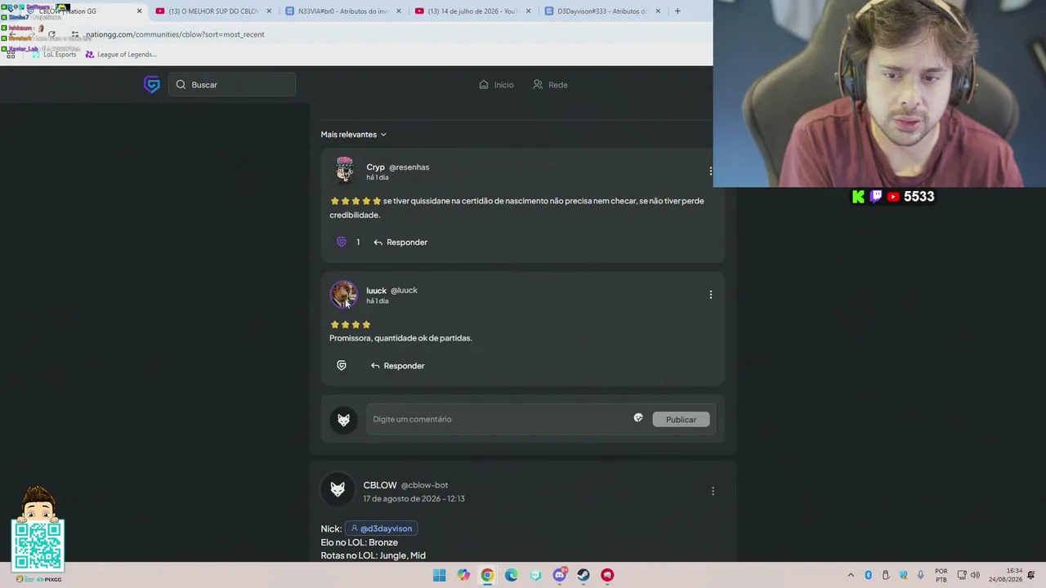1046x588 pixels.
Task: Open the @luuck profile handle
Action: pos(404,291)
